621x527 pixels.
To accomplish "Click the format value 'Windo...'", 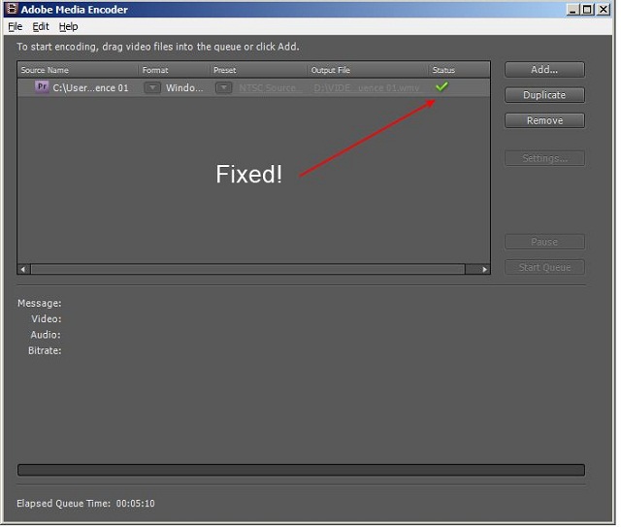I will [184, 88].
